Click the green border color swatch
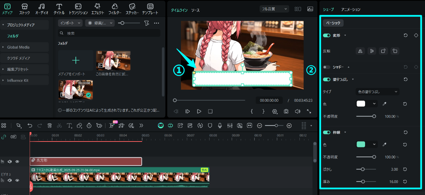425x195 pixels. pyautogui.click(x=361, y=145)
